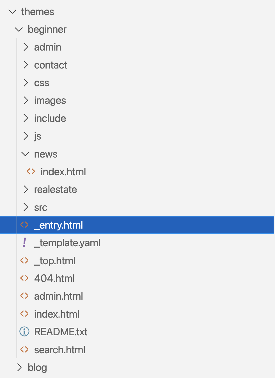Click the info icon beside README.txt

click(x=24, y=331)
